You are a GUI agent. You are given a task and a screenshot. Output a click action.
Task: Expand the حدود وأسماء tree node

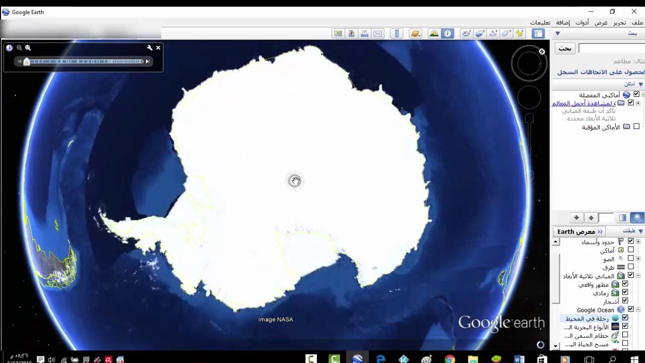tap(638, 242)
